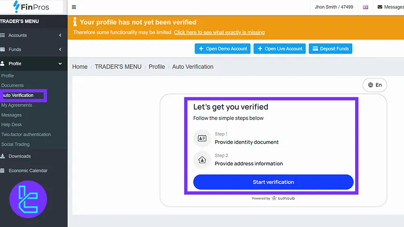Select Auto Verification in the sidebar
404x227 pixels.
18,95
